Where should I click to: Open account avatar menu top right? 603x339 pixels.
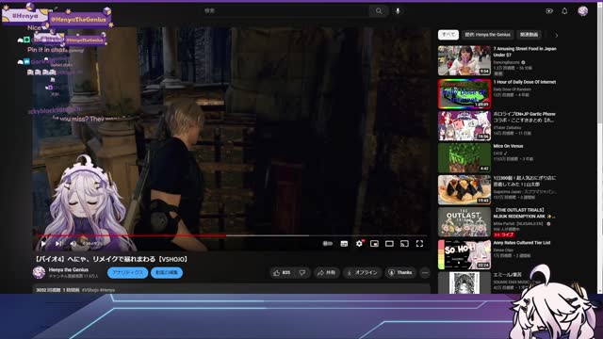coord(582,11)
